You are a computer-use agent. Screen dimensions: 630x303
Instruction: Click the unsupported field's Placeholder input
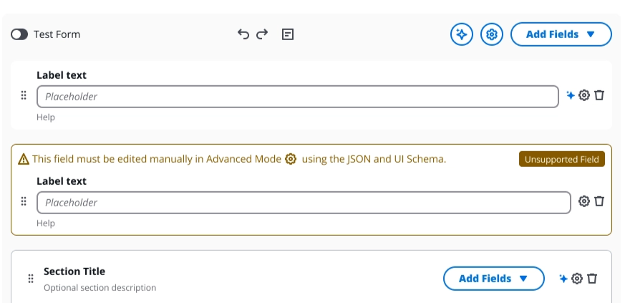tap(304, 203)
